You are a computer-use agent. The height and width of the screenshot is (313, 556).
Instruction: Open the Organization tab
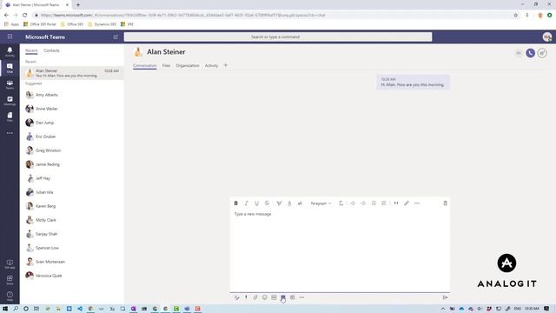pos(188,66)
